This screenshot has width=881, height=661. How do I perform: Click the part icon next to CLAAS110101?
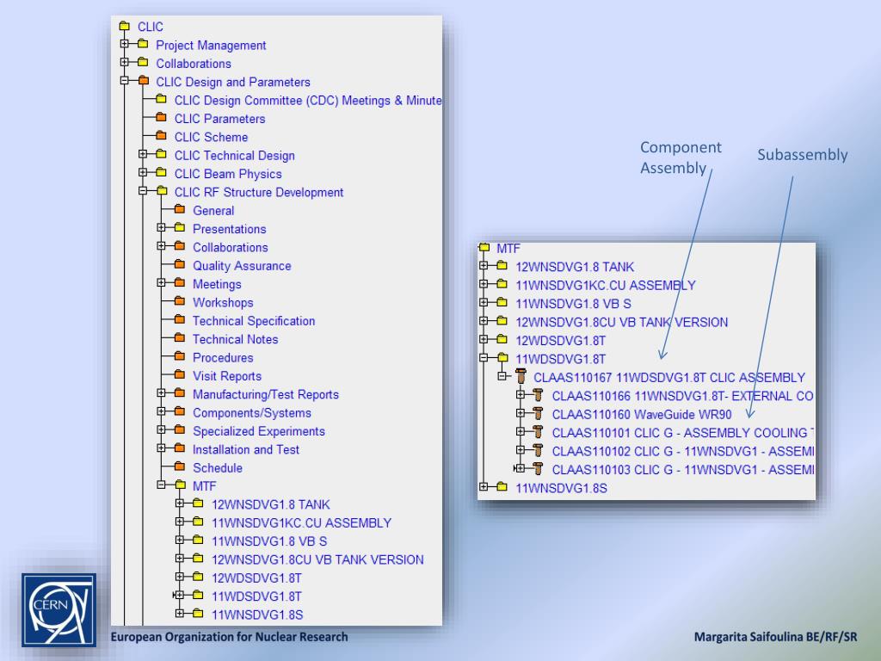(538, 432)
